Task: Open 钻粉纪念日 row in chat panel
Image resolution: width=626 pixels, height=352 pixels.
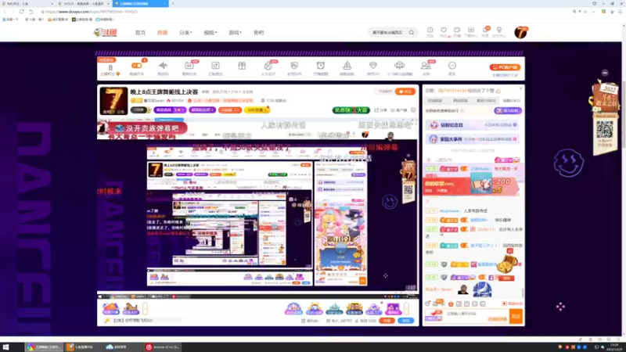Action: [473, 125]
